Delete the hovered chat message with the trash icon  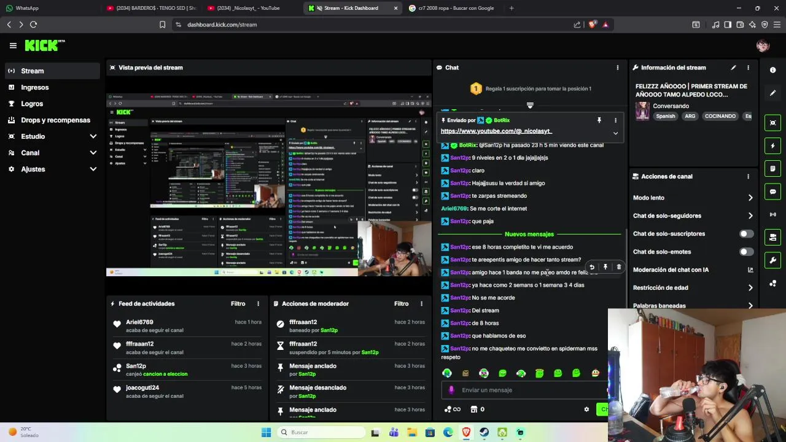[619, 267]
